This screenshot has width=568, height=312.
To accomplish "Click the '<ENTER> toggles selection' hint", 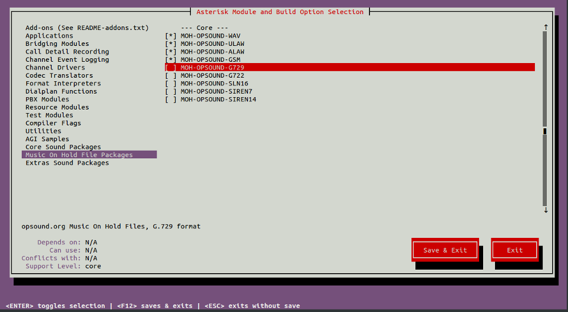I will click(x=55, y=306).
